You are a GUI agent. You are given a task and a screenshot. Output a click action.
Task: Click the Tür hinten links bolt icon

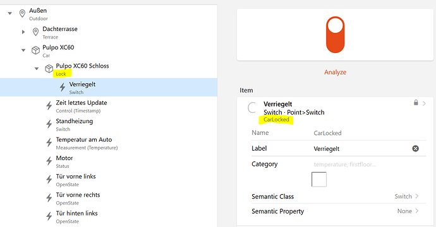(x=49, y=216)
